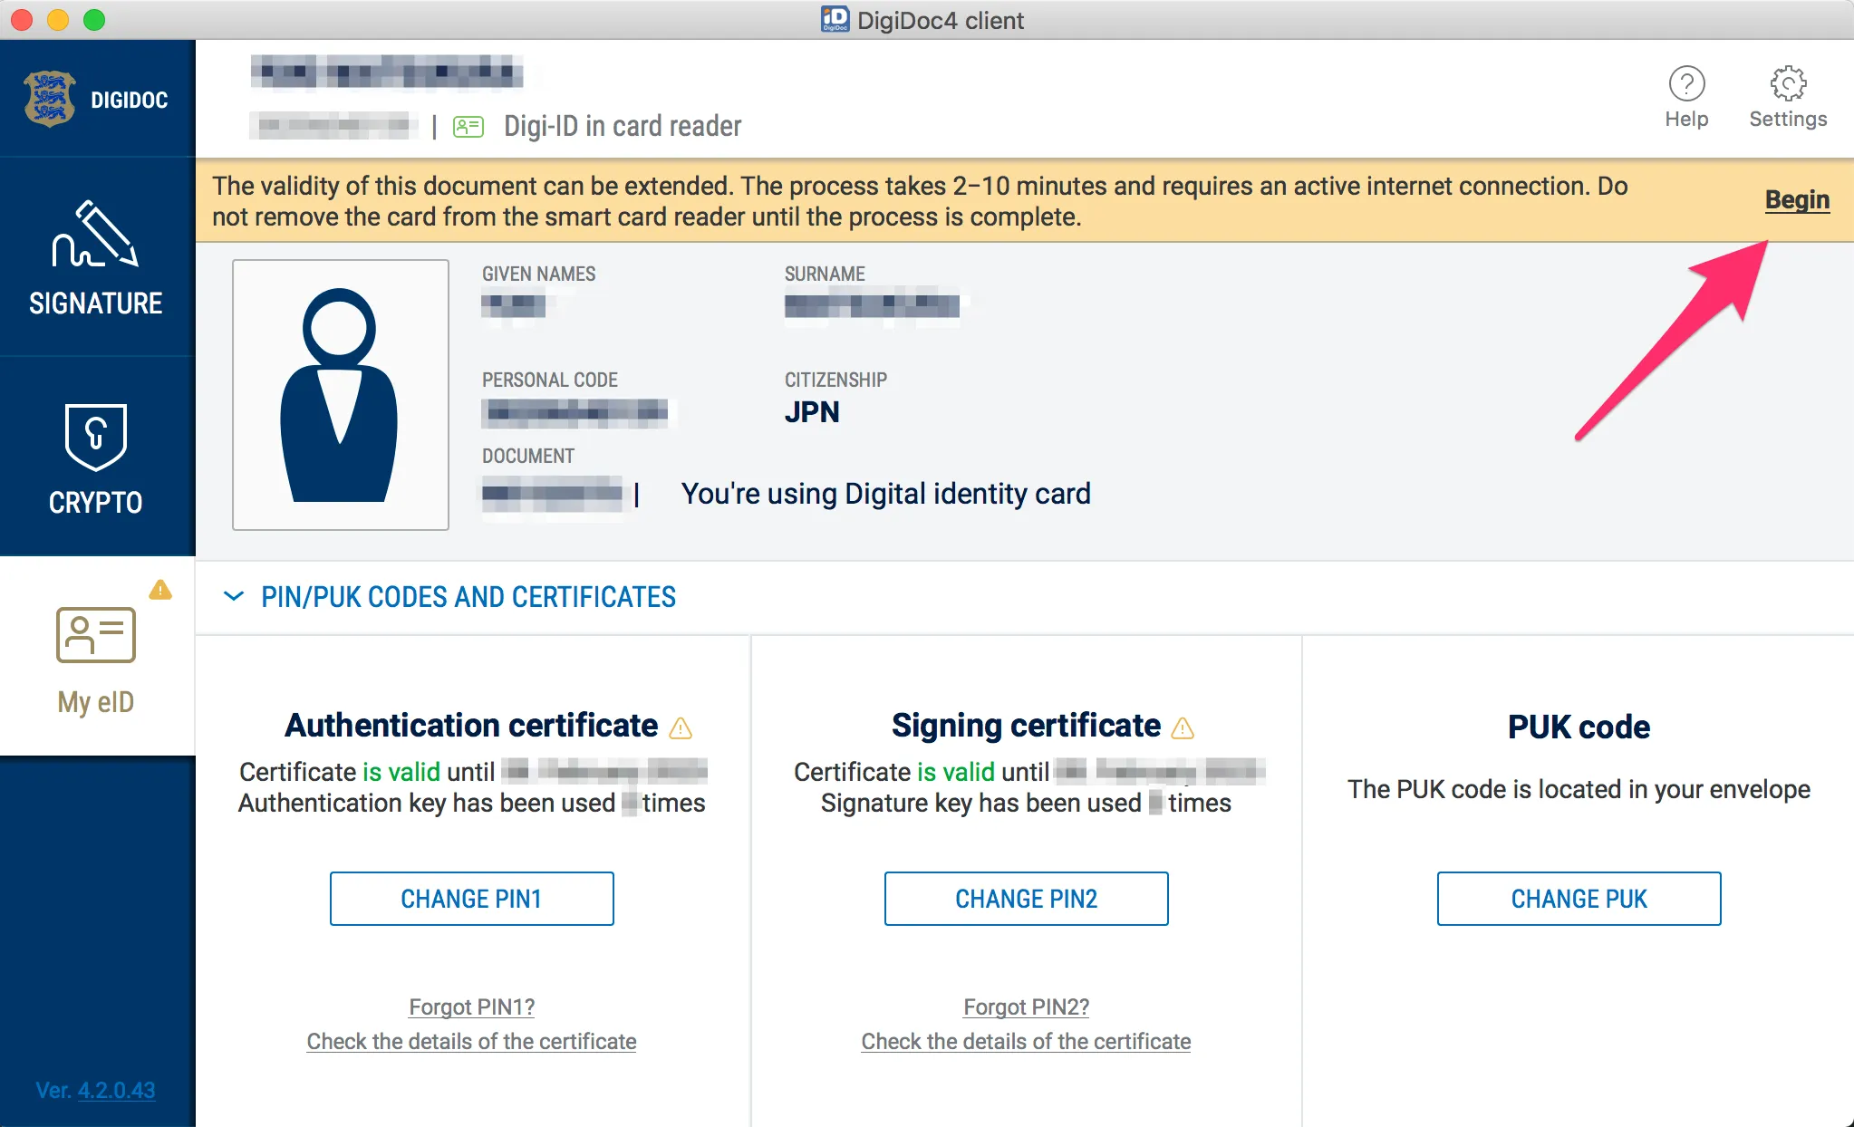
Task: Open the Signature section icon
Action: 95,235
